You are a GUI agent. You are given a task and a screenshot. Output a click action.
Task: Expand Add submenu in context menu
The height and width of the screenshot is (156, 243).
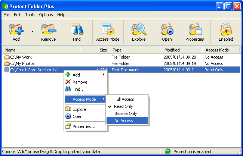pos(85,75)
